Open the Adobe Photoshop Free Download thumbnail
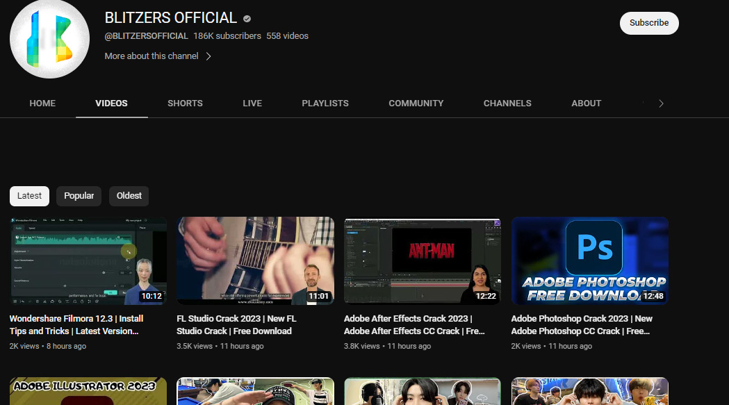The width and height of the screenshot is (729, 405). [590, 261]
